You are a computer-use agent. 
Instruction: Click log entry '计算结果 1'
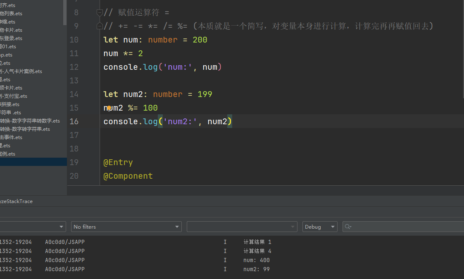257,242
